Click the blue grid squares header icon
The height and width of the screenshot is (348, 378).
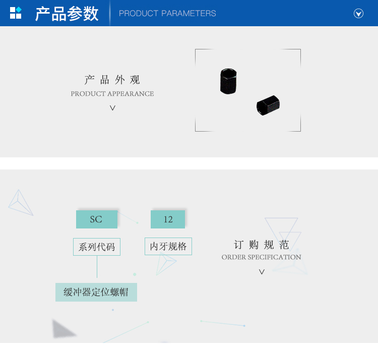pyautogui.click(x=16, y=13)
